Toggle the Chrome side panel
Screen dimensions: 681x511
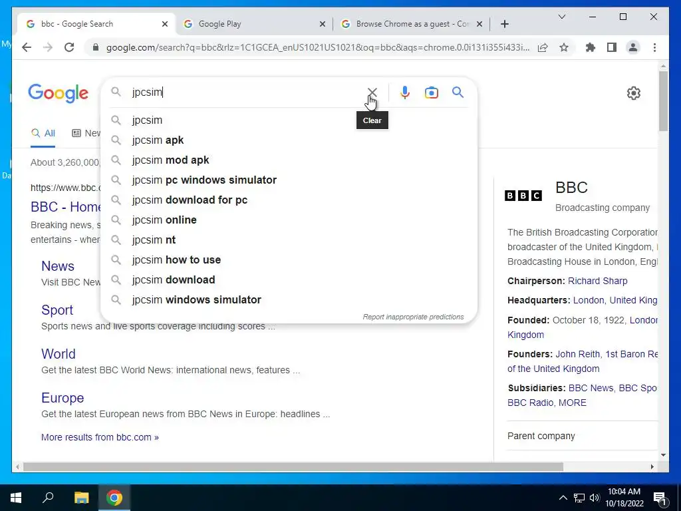pos(612,47)
